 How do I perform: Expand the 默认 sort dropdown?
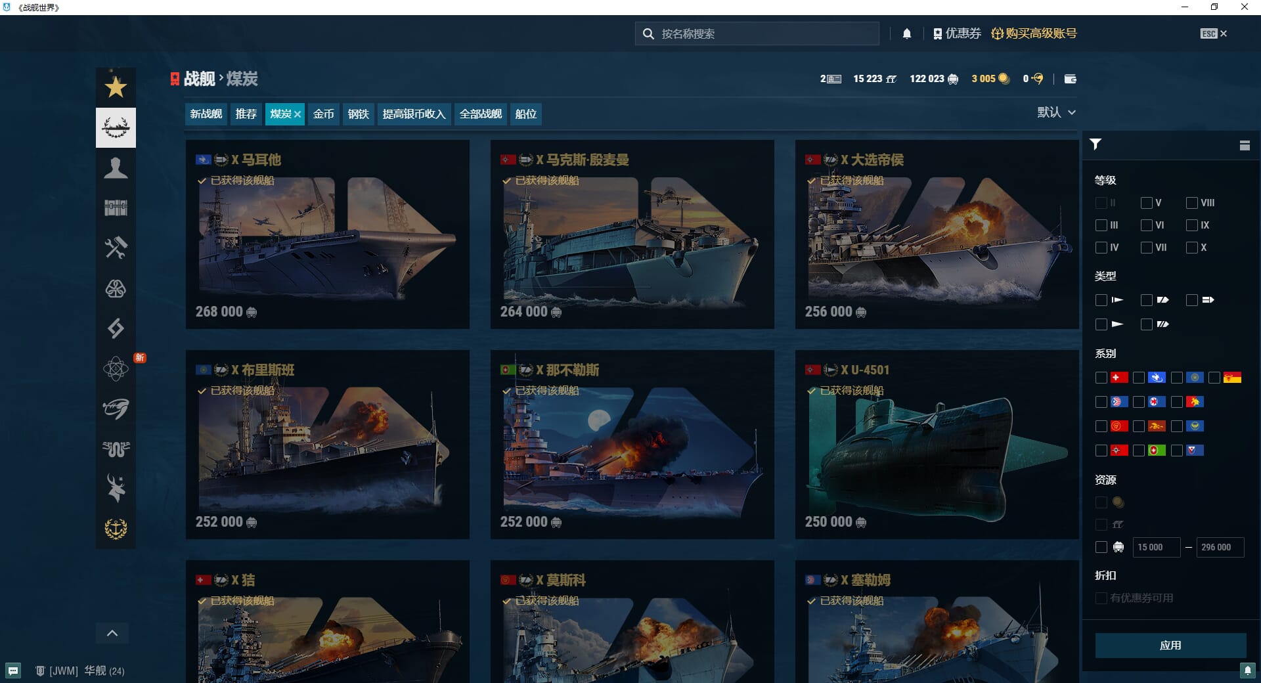(1056, 112)
